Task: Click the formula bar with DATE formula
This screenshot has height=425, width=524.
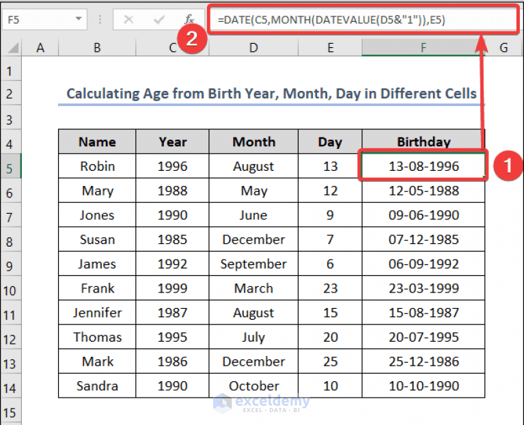Action: click(363, 20)
